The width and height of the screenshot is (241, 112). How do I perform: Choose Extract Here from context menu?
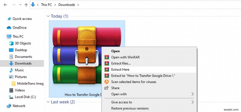(x=120, y=70)
